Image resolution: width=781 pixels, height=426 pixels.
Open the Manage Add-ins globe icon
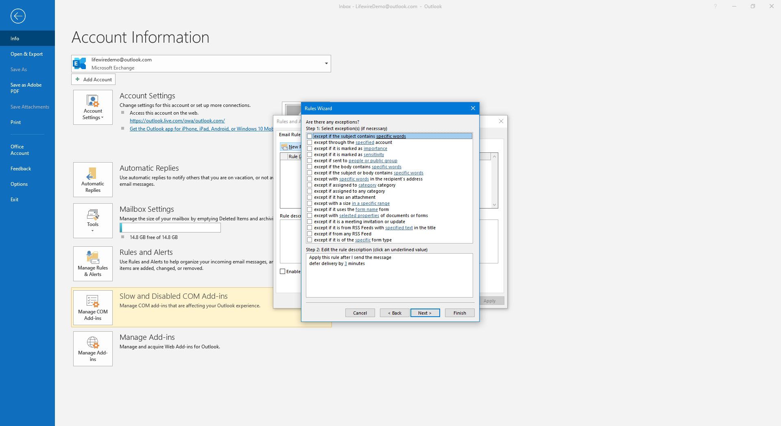(93, 349)
